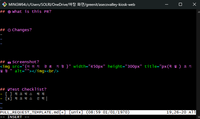Click the empty '[ ]' checkbox markdown
Image resolution: width=200 pixels, height=119 pixels.
tap(9, 94)
